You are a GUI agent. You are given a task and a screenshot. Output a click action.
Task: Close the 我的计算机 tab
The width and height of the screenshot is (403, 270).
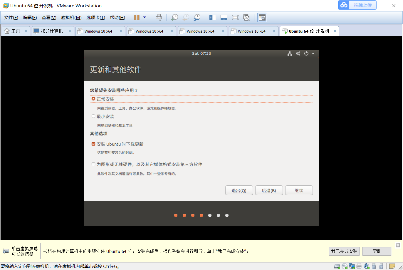pyautogui.click(x=70, y=31)
